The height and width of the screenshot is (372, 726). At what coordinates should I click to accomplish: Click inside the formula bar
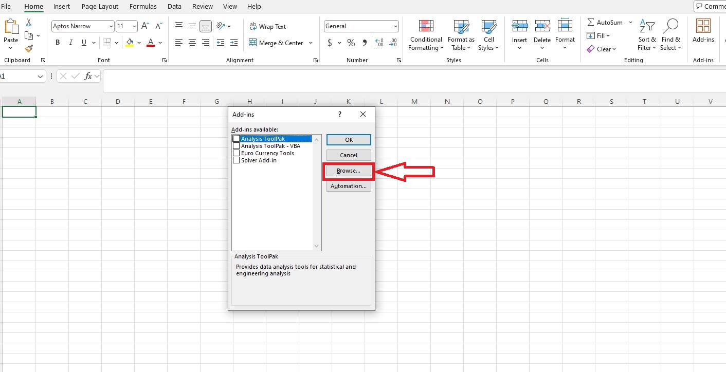coord(414,81)
